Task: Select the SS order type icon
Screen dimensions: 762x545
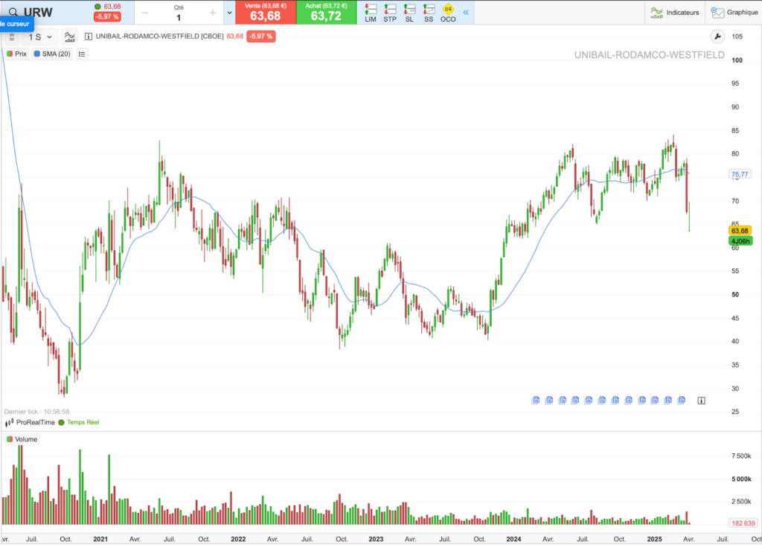Action: tap(429, 13)
